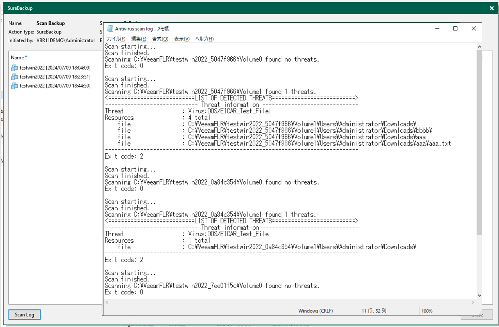Image resolution: width=499 pixels, height=327 pixels.
Task: Select testwin2022 entry from 18:44:50
Action: tap(55, 86)
